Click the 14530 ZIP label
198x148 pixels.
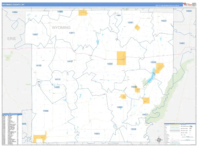pyautogui.click(x=153, y=62)
